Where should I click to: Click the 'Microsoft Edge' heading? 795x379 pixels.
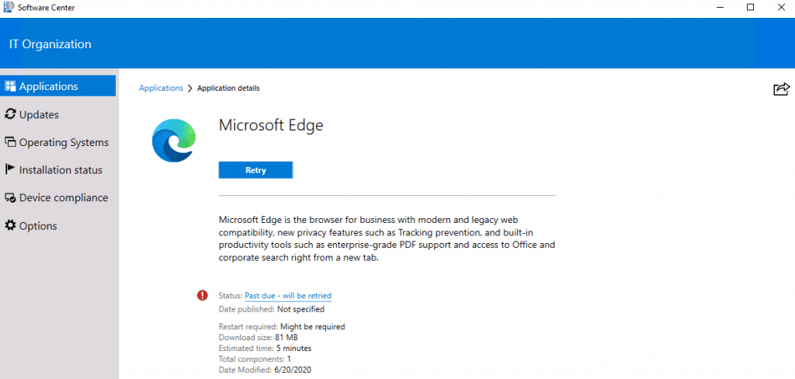point(271,125)
